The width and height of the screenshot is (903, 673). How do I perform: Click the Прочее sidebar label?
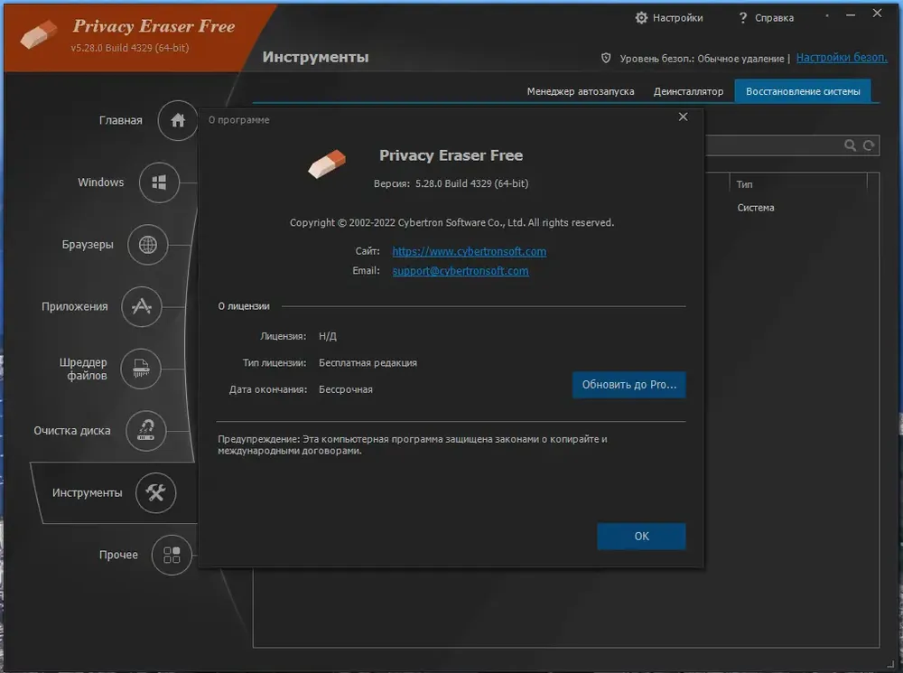(118, 555)
